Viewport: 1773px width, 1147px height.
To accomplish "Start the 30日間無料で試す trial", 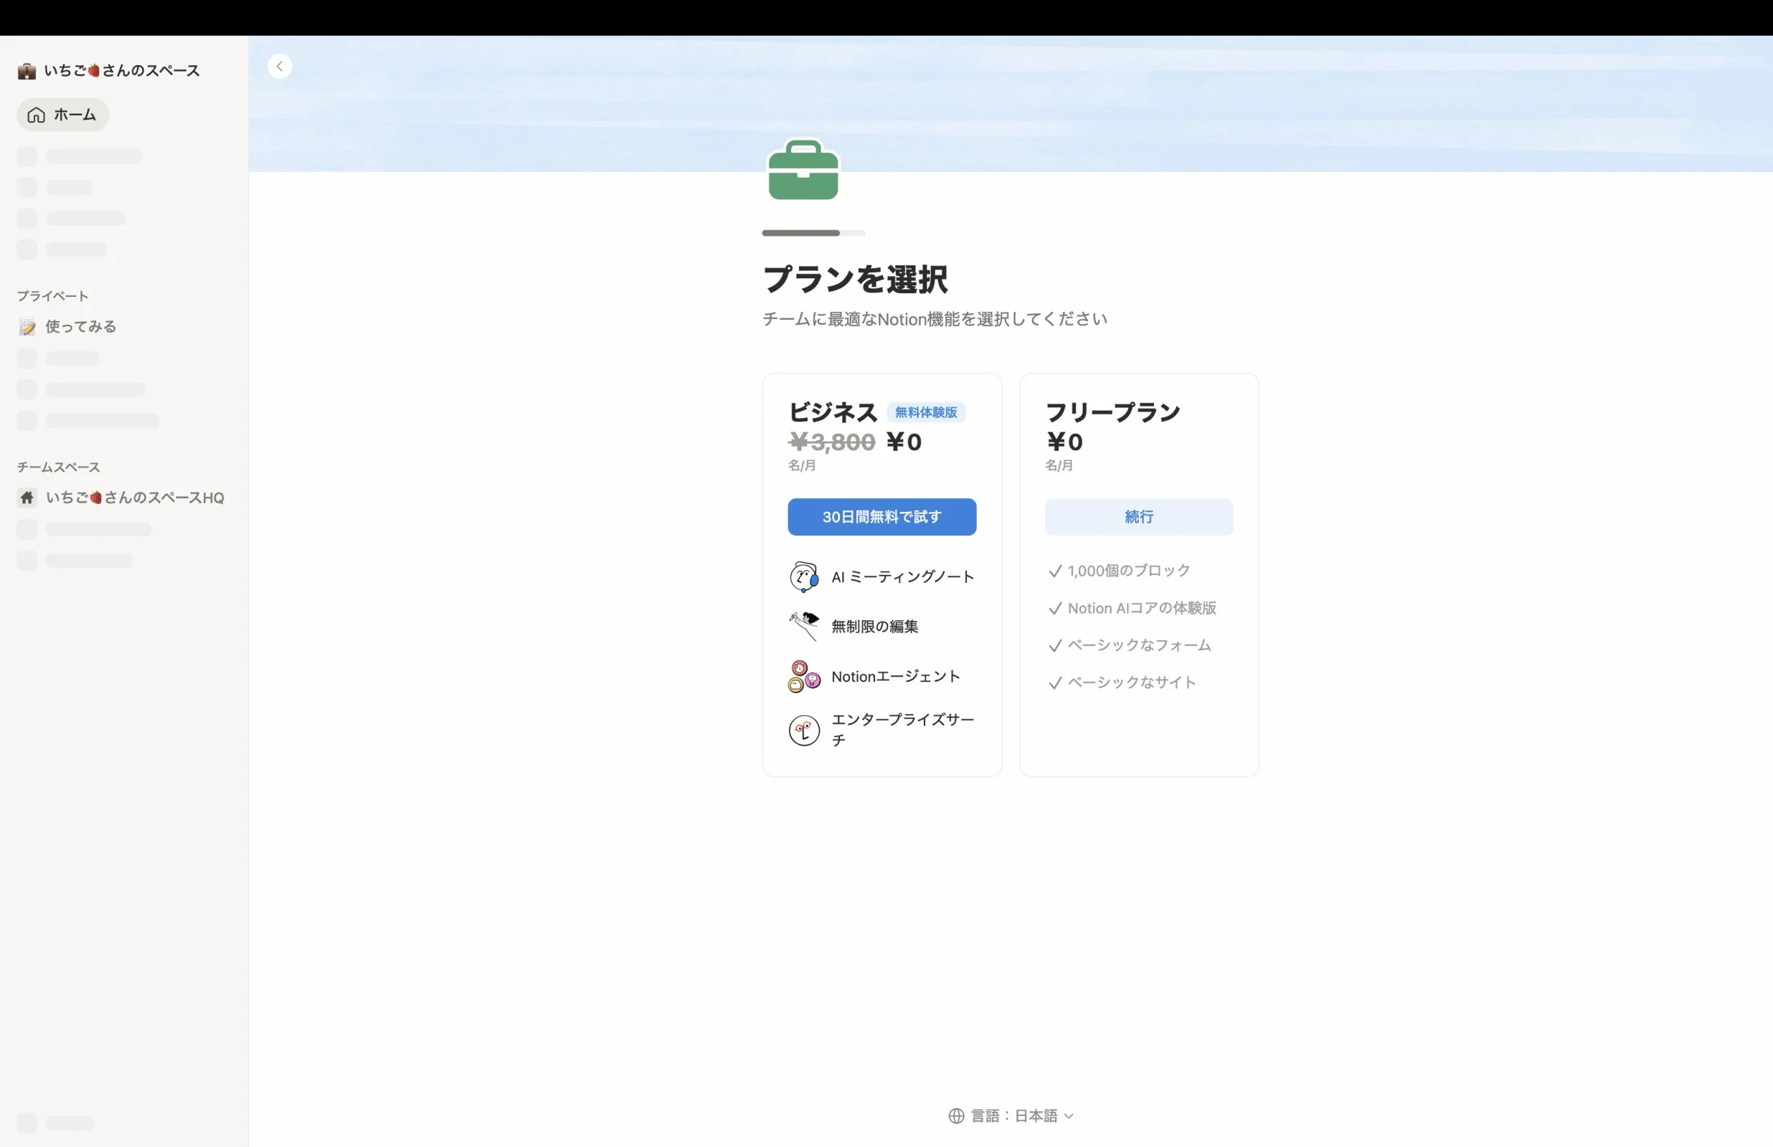I will click(882, 517).
